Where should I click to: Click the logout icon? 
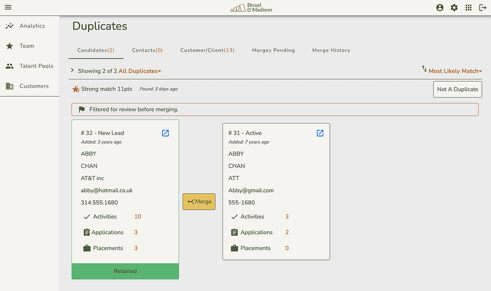click(482, 8)
